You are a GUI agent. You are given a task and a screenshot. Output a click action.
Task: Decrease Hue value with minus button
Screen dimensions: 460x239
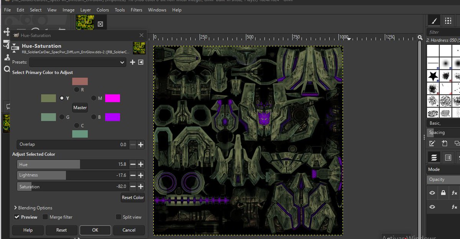click(133, 164)
